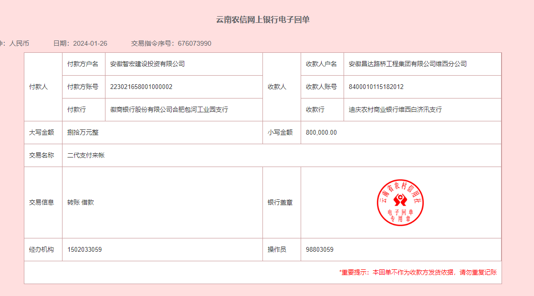Image resolution: width=534 pixels, height=296 pixels.
Task: Click the 银行盖章 label cell
Action: 280,202
